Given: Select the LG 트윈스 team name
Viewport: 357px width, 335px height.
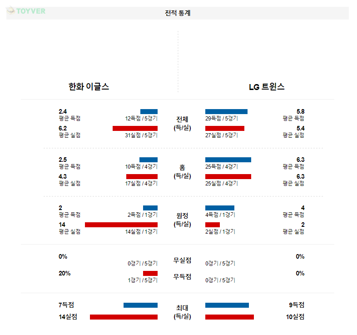Looking at the screenshot, I should pos(267,87).
